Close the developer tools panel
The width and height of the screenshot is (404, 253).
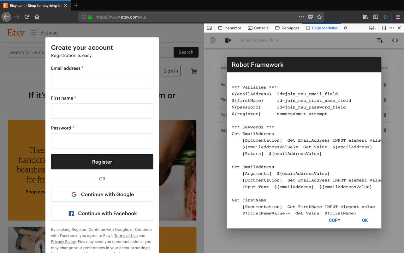pos(399,28)
